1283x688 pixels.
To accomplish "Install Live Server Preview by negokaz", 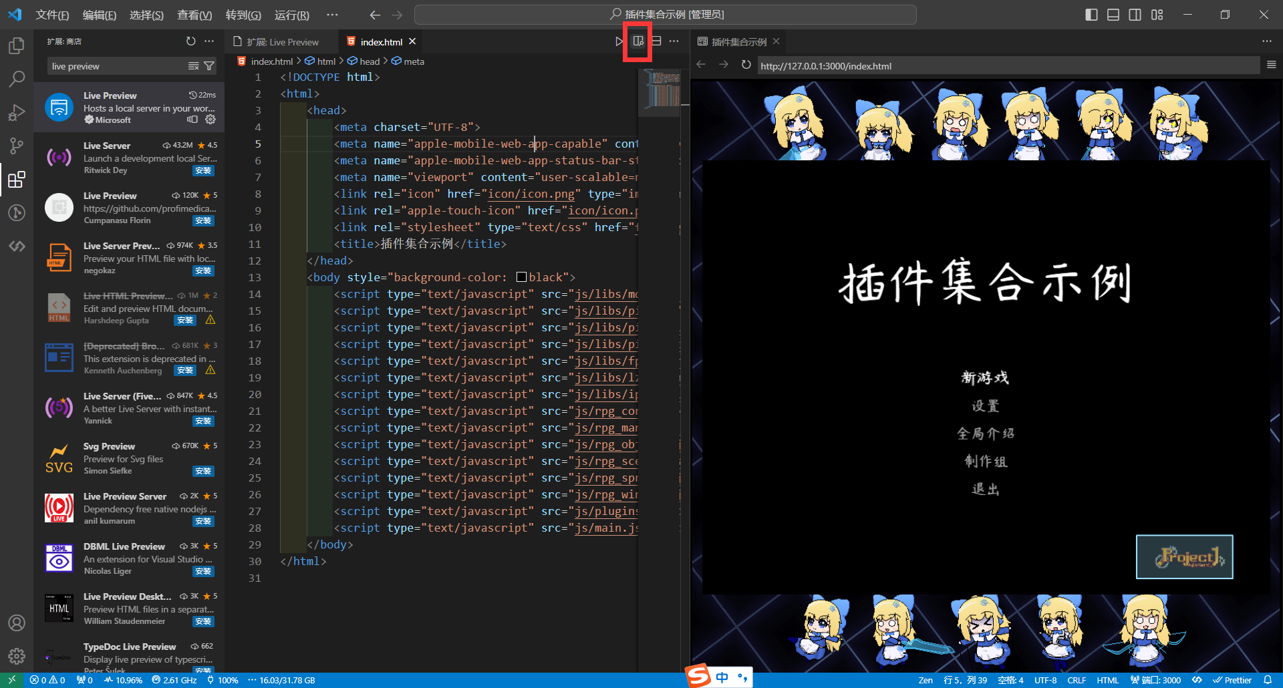I will [x=203, y=271].
